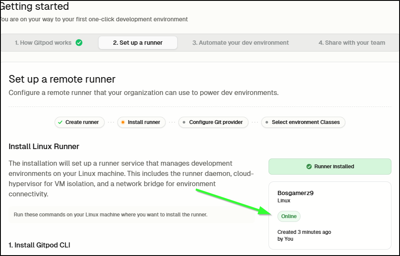Screen dimensions: 400x256
Task: Select the Create runner step pill
Action: 79,122
